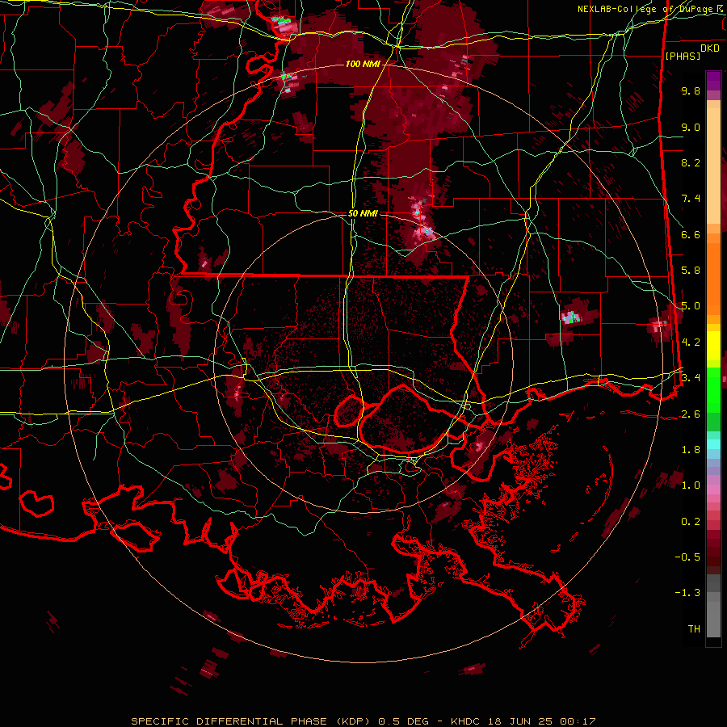
Task: Select the 7.4 value on the color scale
Action: pos(691,199)
